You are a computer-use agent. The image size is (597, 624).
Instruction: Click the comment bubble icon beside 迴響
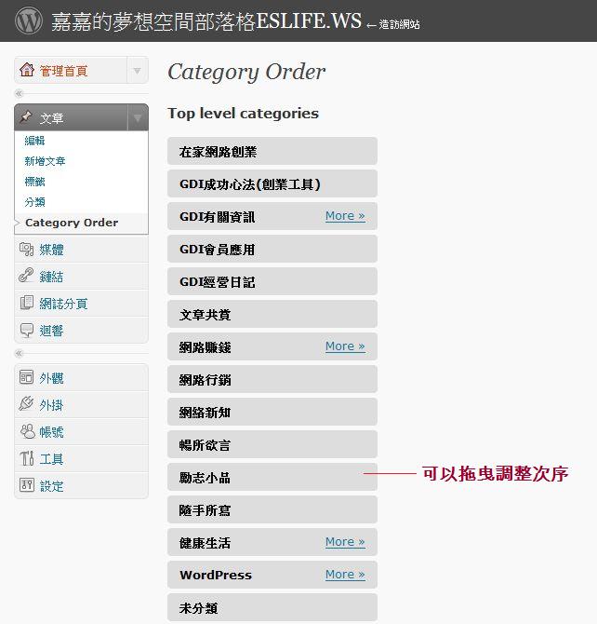(x=27, y=330)
